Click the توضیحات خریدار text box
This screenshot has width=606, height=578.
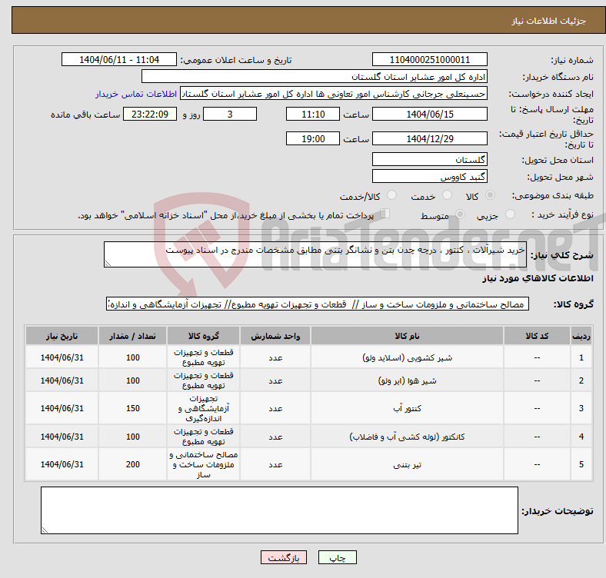pyautogui.click(x=279, y=510)
